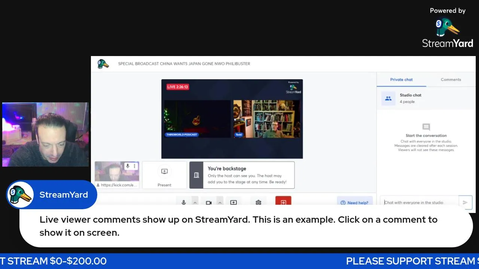479x269 pixels.
Task: Click the mic icon on your backstage thumbnail
Action: pyautogui.click(x=128, y=166)
